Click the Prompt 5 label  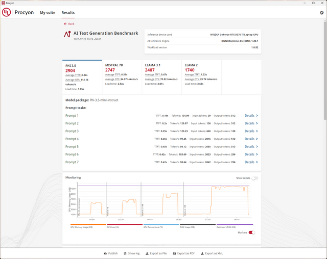72,147
